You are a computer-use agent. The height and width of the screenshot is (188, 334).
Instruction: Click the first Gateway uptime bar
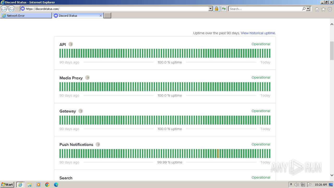coord(60,120)
